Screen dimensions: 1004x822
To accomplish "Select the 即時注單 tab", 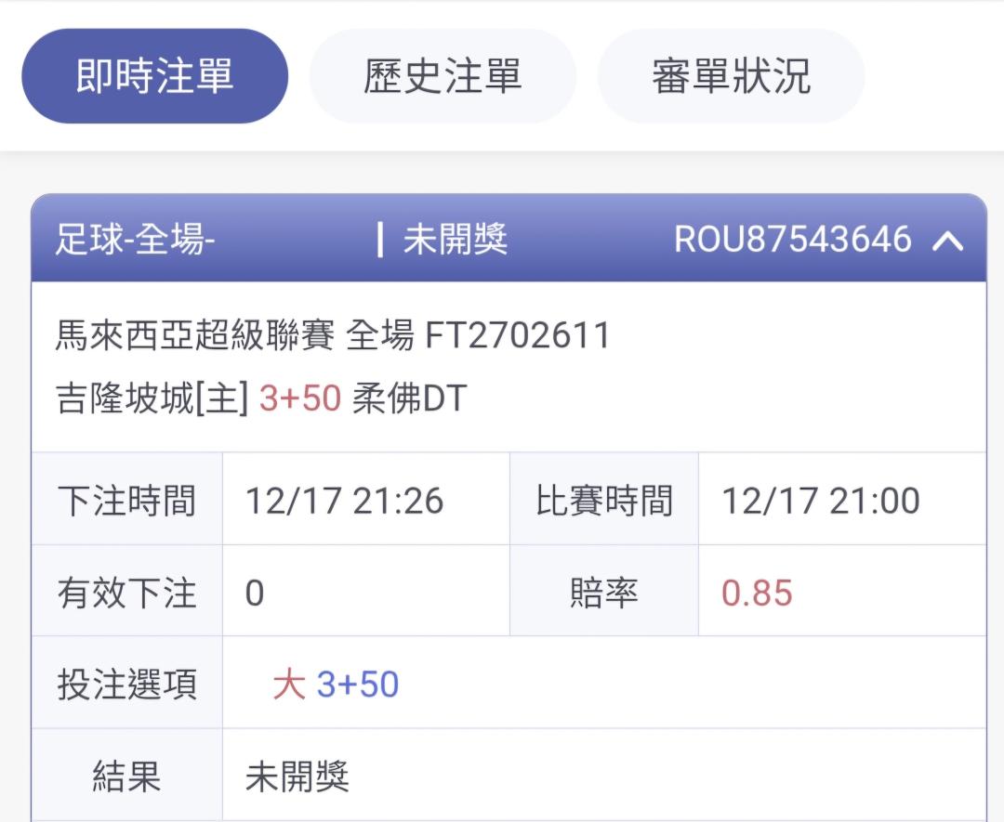I will (x=154, y=76).
